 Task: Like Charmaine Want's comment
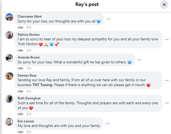tap(20, 27)
